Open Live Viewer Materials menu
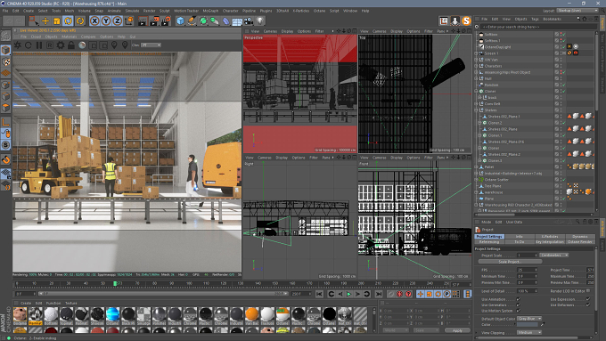 (70, 37)
